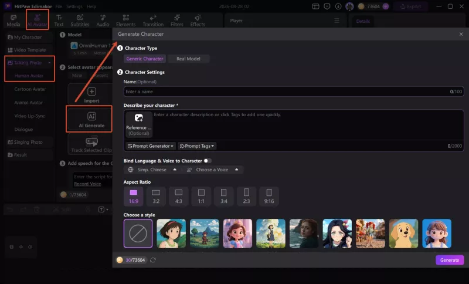Click the purple add credits plus icon
The height and width of the screenshot is (284, 469).
(386, 6)
